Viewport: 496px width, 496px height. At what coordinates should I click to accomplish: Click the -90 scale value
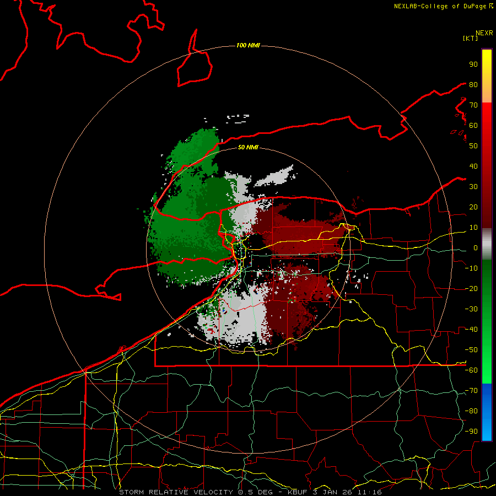471,432
